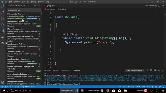Open the View menu
Image resolution: width=166 pixels, height=93 pixels.
tap(24, 2)
